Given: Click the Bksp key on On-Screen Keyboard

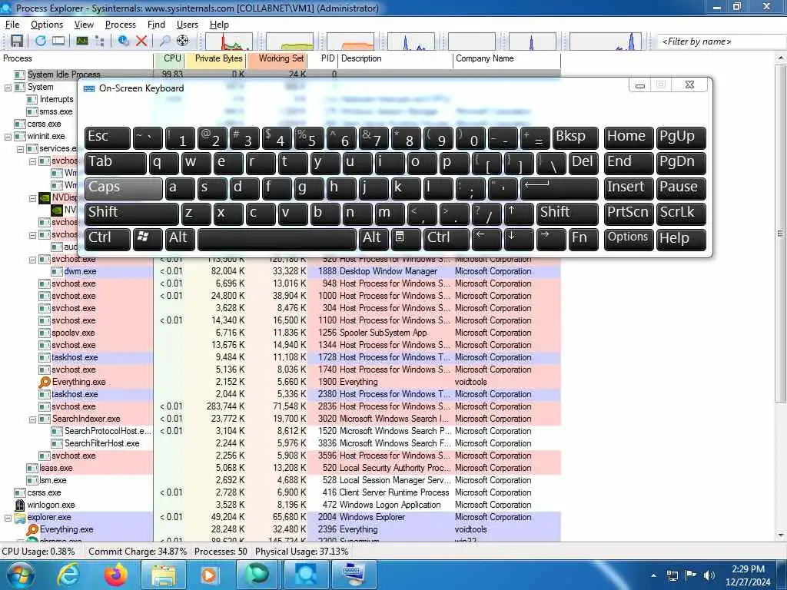Looking at the screenshot, I should pyautogui.click(x=575, y=138).
